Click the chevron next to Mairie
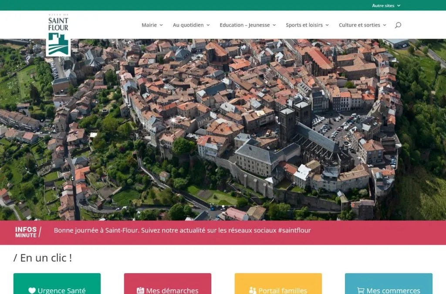 tap(161, 25)
